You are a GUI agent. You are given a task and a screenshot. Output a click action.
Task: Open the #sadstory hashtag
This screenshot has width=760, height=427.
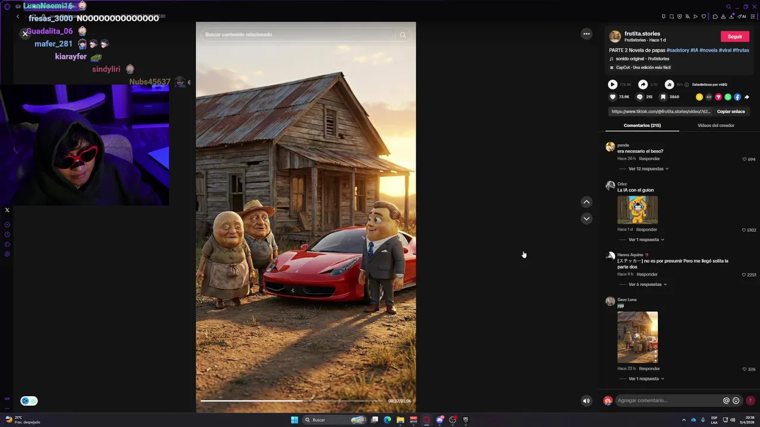tap(677, 50)
